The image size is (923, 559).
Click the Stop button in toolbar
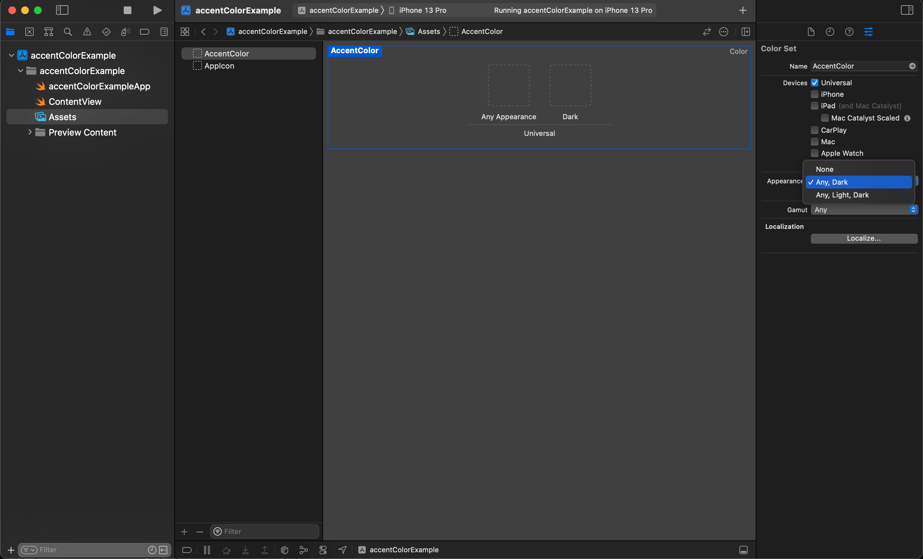click(127, 10)
